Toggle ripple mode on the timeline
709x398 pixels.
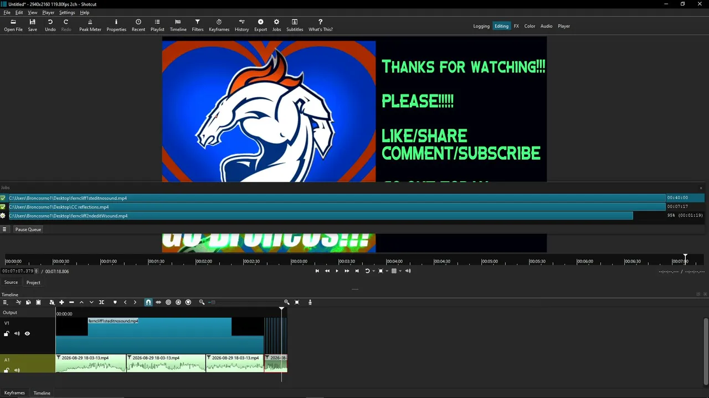coord(168,302)
